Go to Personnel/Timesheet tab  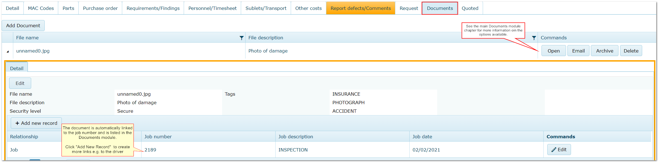coord(212,8)
